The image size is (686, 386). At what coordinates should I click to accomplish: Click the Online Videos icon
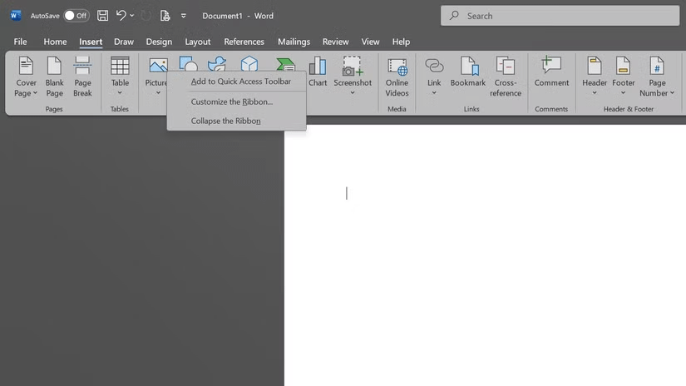397,77
